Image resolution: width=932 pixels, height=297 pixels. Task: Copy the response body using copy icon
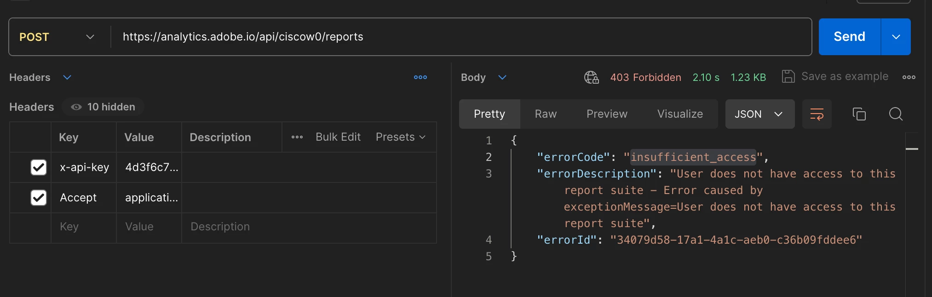tap(859, 114)
